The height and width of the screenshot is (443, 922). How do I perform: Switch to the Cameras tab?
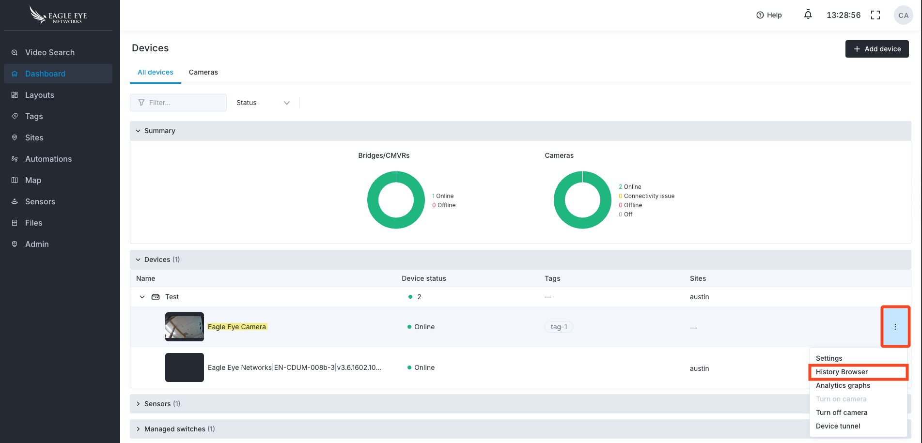203,72
